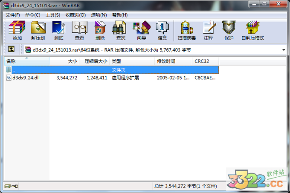Screen dimensions: 290x193
Task: Click the 应用程序扩展 type cell
Action: click(125, 78)
